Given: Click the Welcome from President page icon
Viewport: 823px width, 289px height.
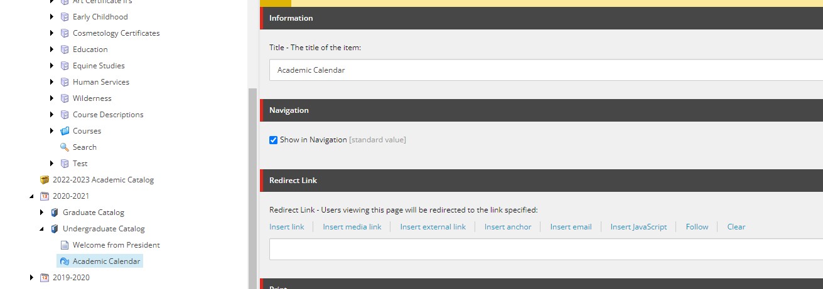Looking at the screenshot, I should (x=64, y=245).
